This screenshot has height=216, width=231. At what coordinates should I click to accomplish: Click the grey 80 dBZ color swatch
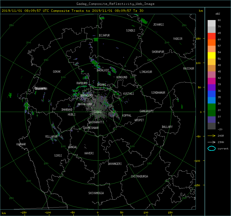[211, 23]
